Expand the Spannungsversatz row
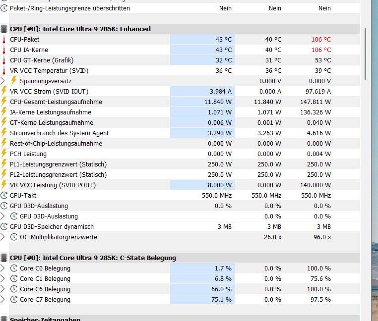 [x=2, y=81]
